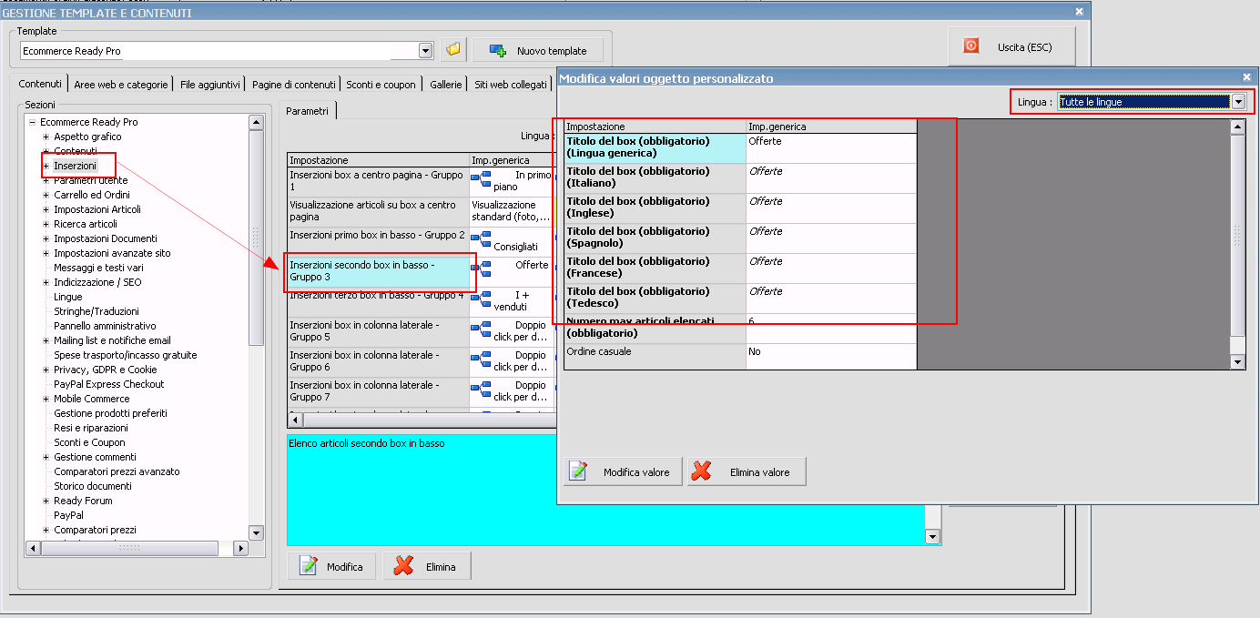Click Uscita (ESC) exit button
The height and width of the screenshot is (618, 1260).
(x=1011, y=46)
